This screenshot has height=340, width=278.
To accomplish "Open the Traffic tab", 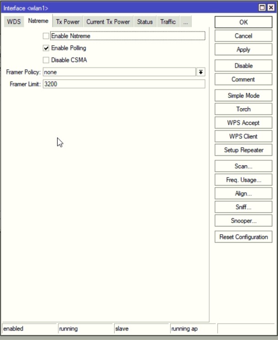I will 168,22.
